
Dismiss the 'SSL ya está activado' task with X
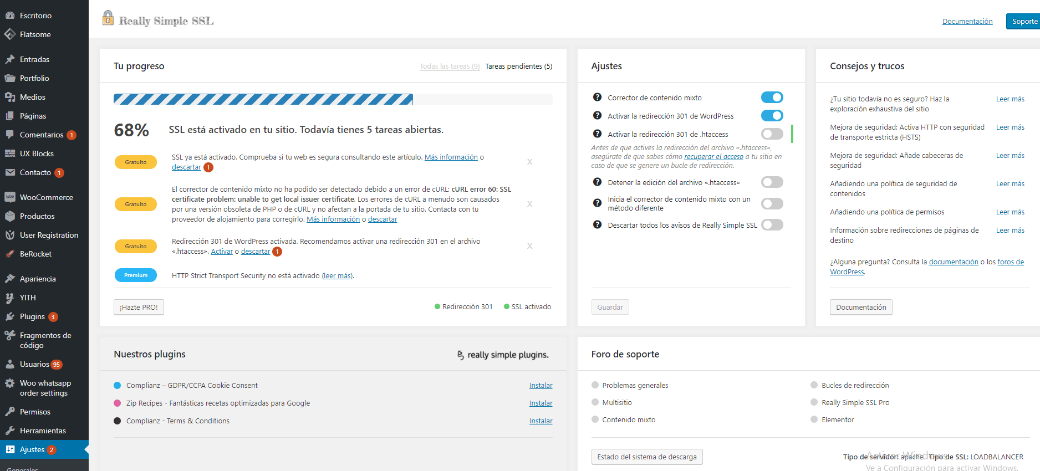click(529, 162)
